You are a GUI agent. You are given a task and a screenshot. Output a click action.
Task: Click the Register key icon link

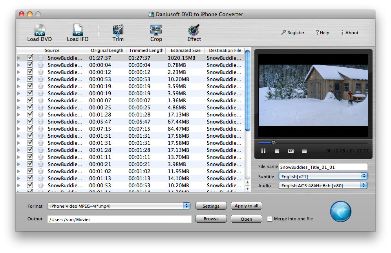tap(293, 33)
